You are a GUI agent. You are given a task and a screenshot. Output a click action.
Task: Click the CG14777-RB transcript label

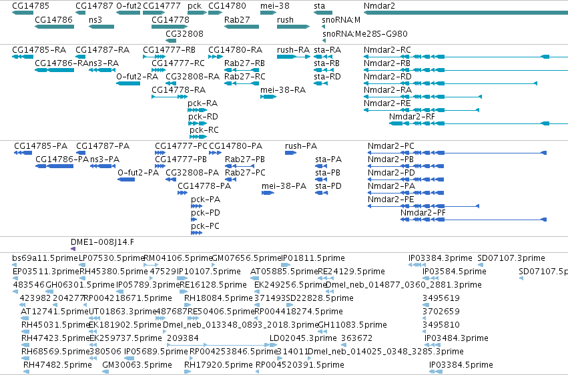tap(169, 50)
